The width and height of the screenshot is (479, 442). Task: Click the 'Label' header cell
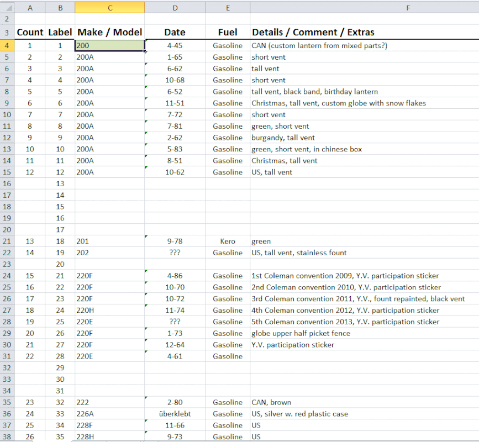(60, 32)
